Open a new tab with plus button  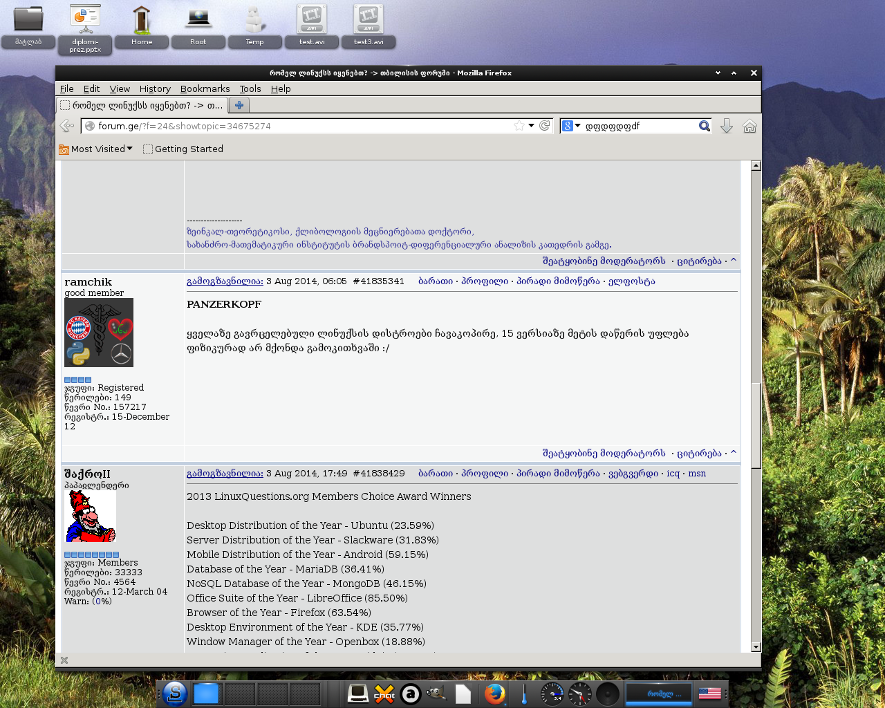point(239,105)
